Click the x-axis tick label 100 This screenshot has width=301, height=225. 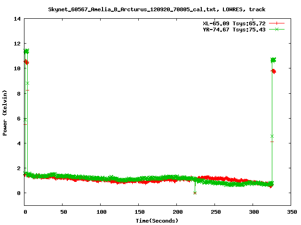pos(102,212)
